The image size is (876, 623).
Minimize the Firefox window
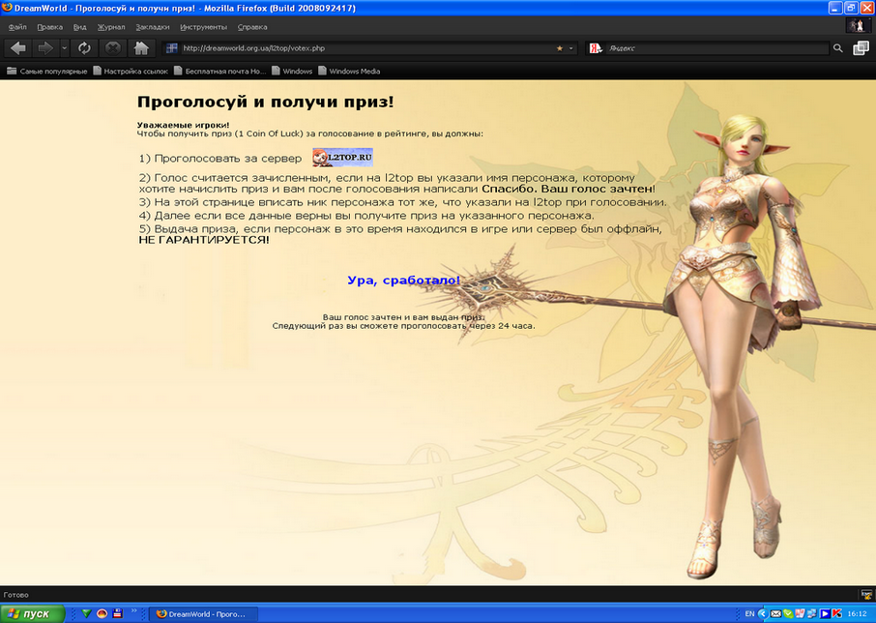(835, 8)
